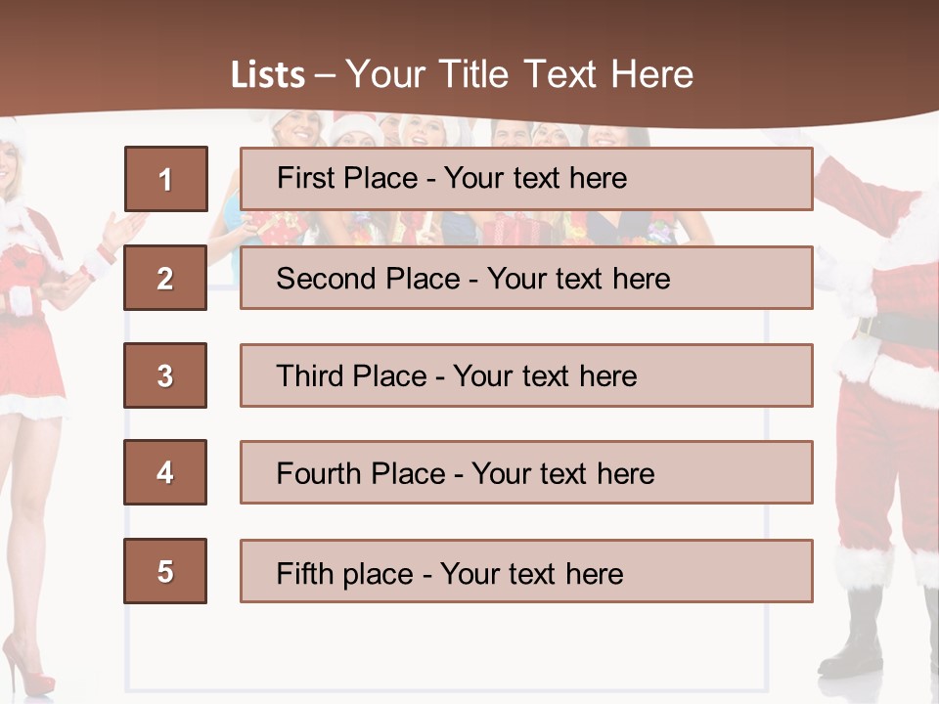Click the number 3 box
The height and width of the screenshot is (704, 939).
click(x=165, y=375)
